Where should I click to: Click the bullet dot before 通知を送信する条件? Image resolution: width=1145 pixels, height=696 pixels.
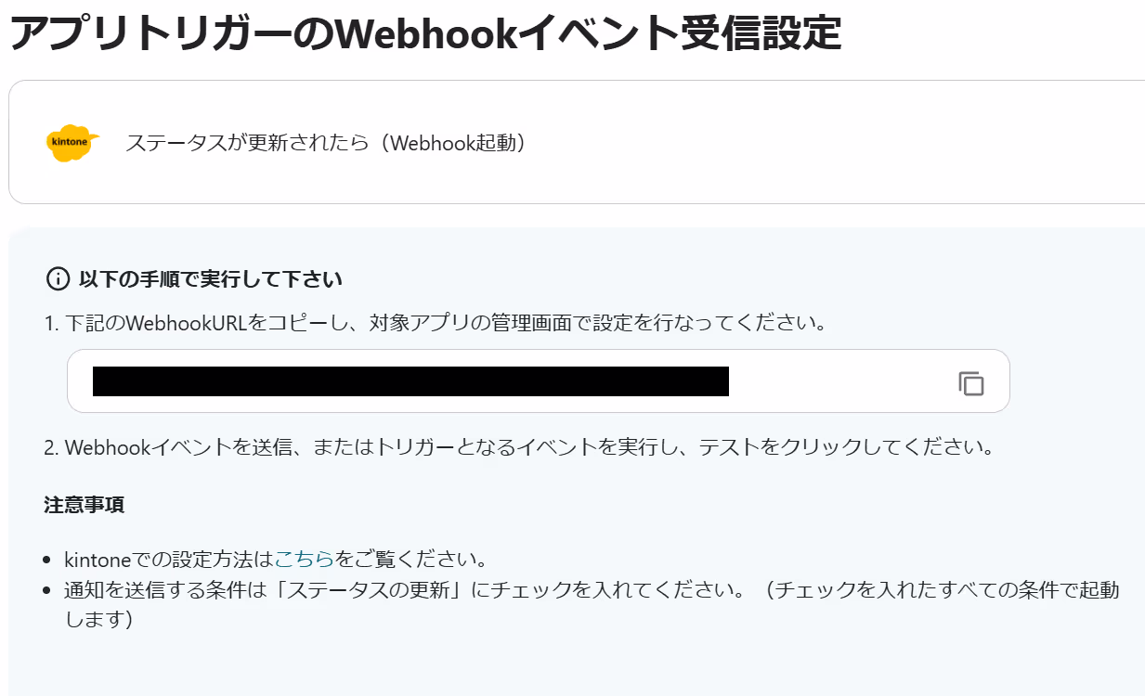click(x=48, y=591)
